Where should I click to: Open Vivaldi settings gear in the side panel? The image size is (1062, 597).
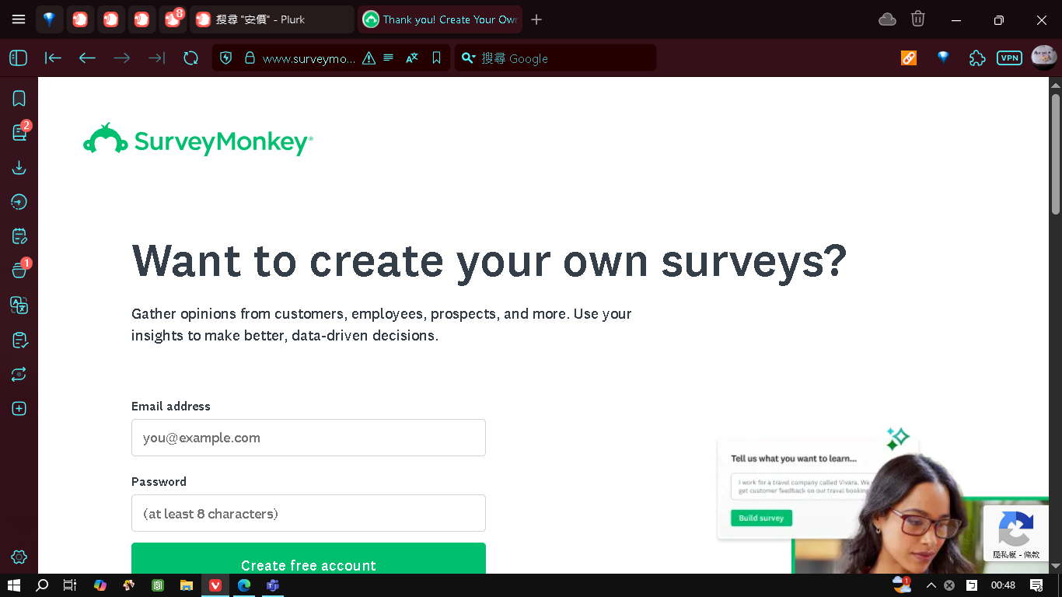tap(19, 557)
